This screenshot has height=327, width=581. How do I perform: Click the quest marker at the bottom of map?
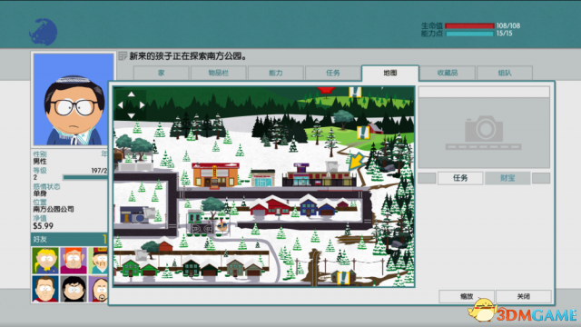(x=343, y=277)
